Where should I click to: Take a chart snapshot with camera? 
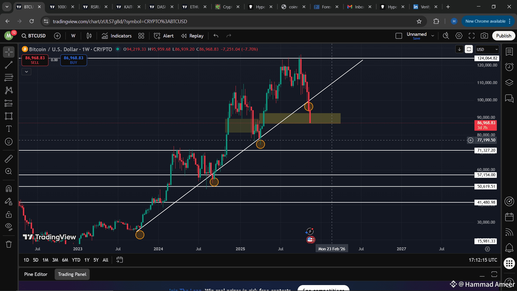tap(484, 36)
